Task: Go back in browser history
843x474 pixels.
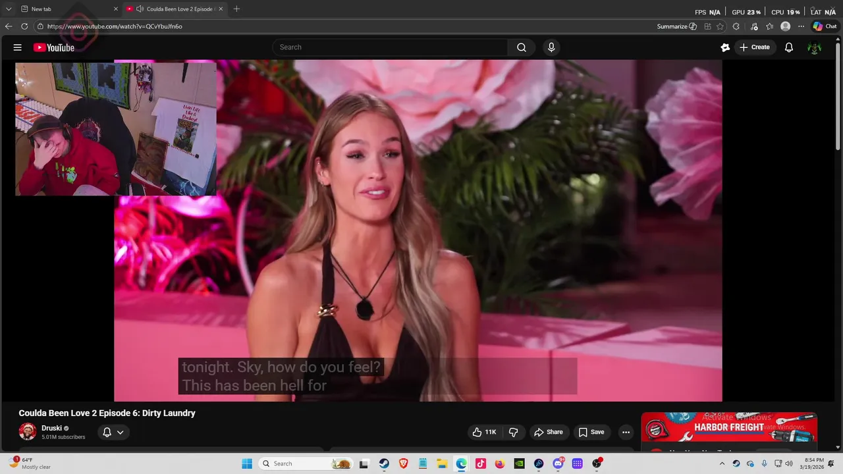Action: (x=9, y=26)
